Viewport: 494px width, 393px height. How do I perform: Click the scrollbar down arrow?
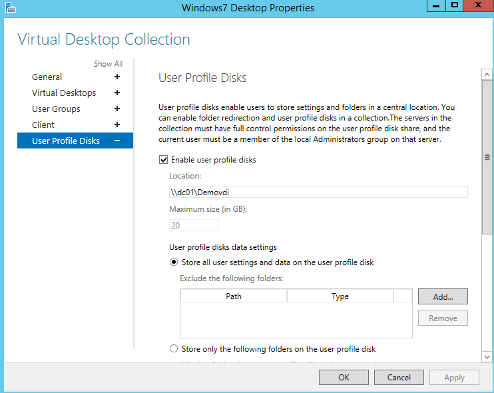click(487, 356)
